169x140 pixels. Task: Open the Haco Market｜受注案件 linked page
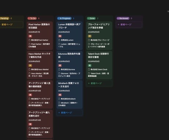coord(39,75)
